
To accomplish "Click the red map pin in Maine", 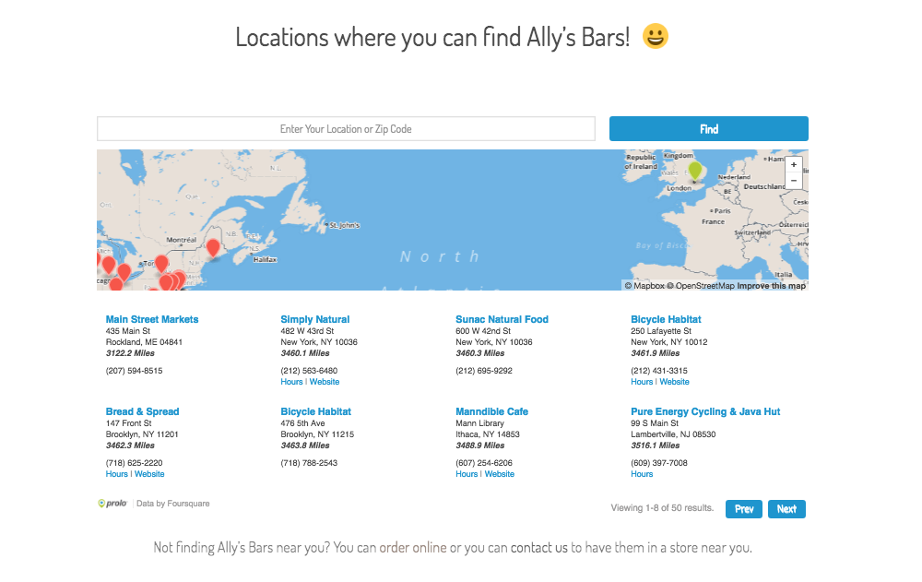I will (x=213, y=247).
